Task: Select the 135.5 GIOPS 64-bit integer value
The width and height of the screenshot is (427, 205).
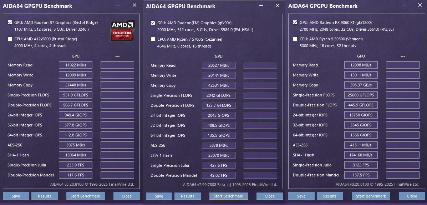Action: click(x=219, y=135)
